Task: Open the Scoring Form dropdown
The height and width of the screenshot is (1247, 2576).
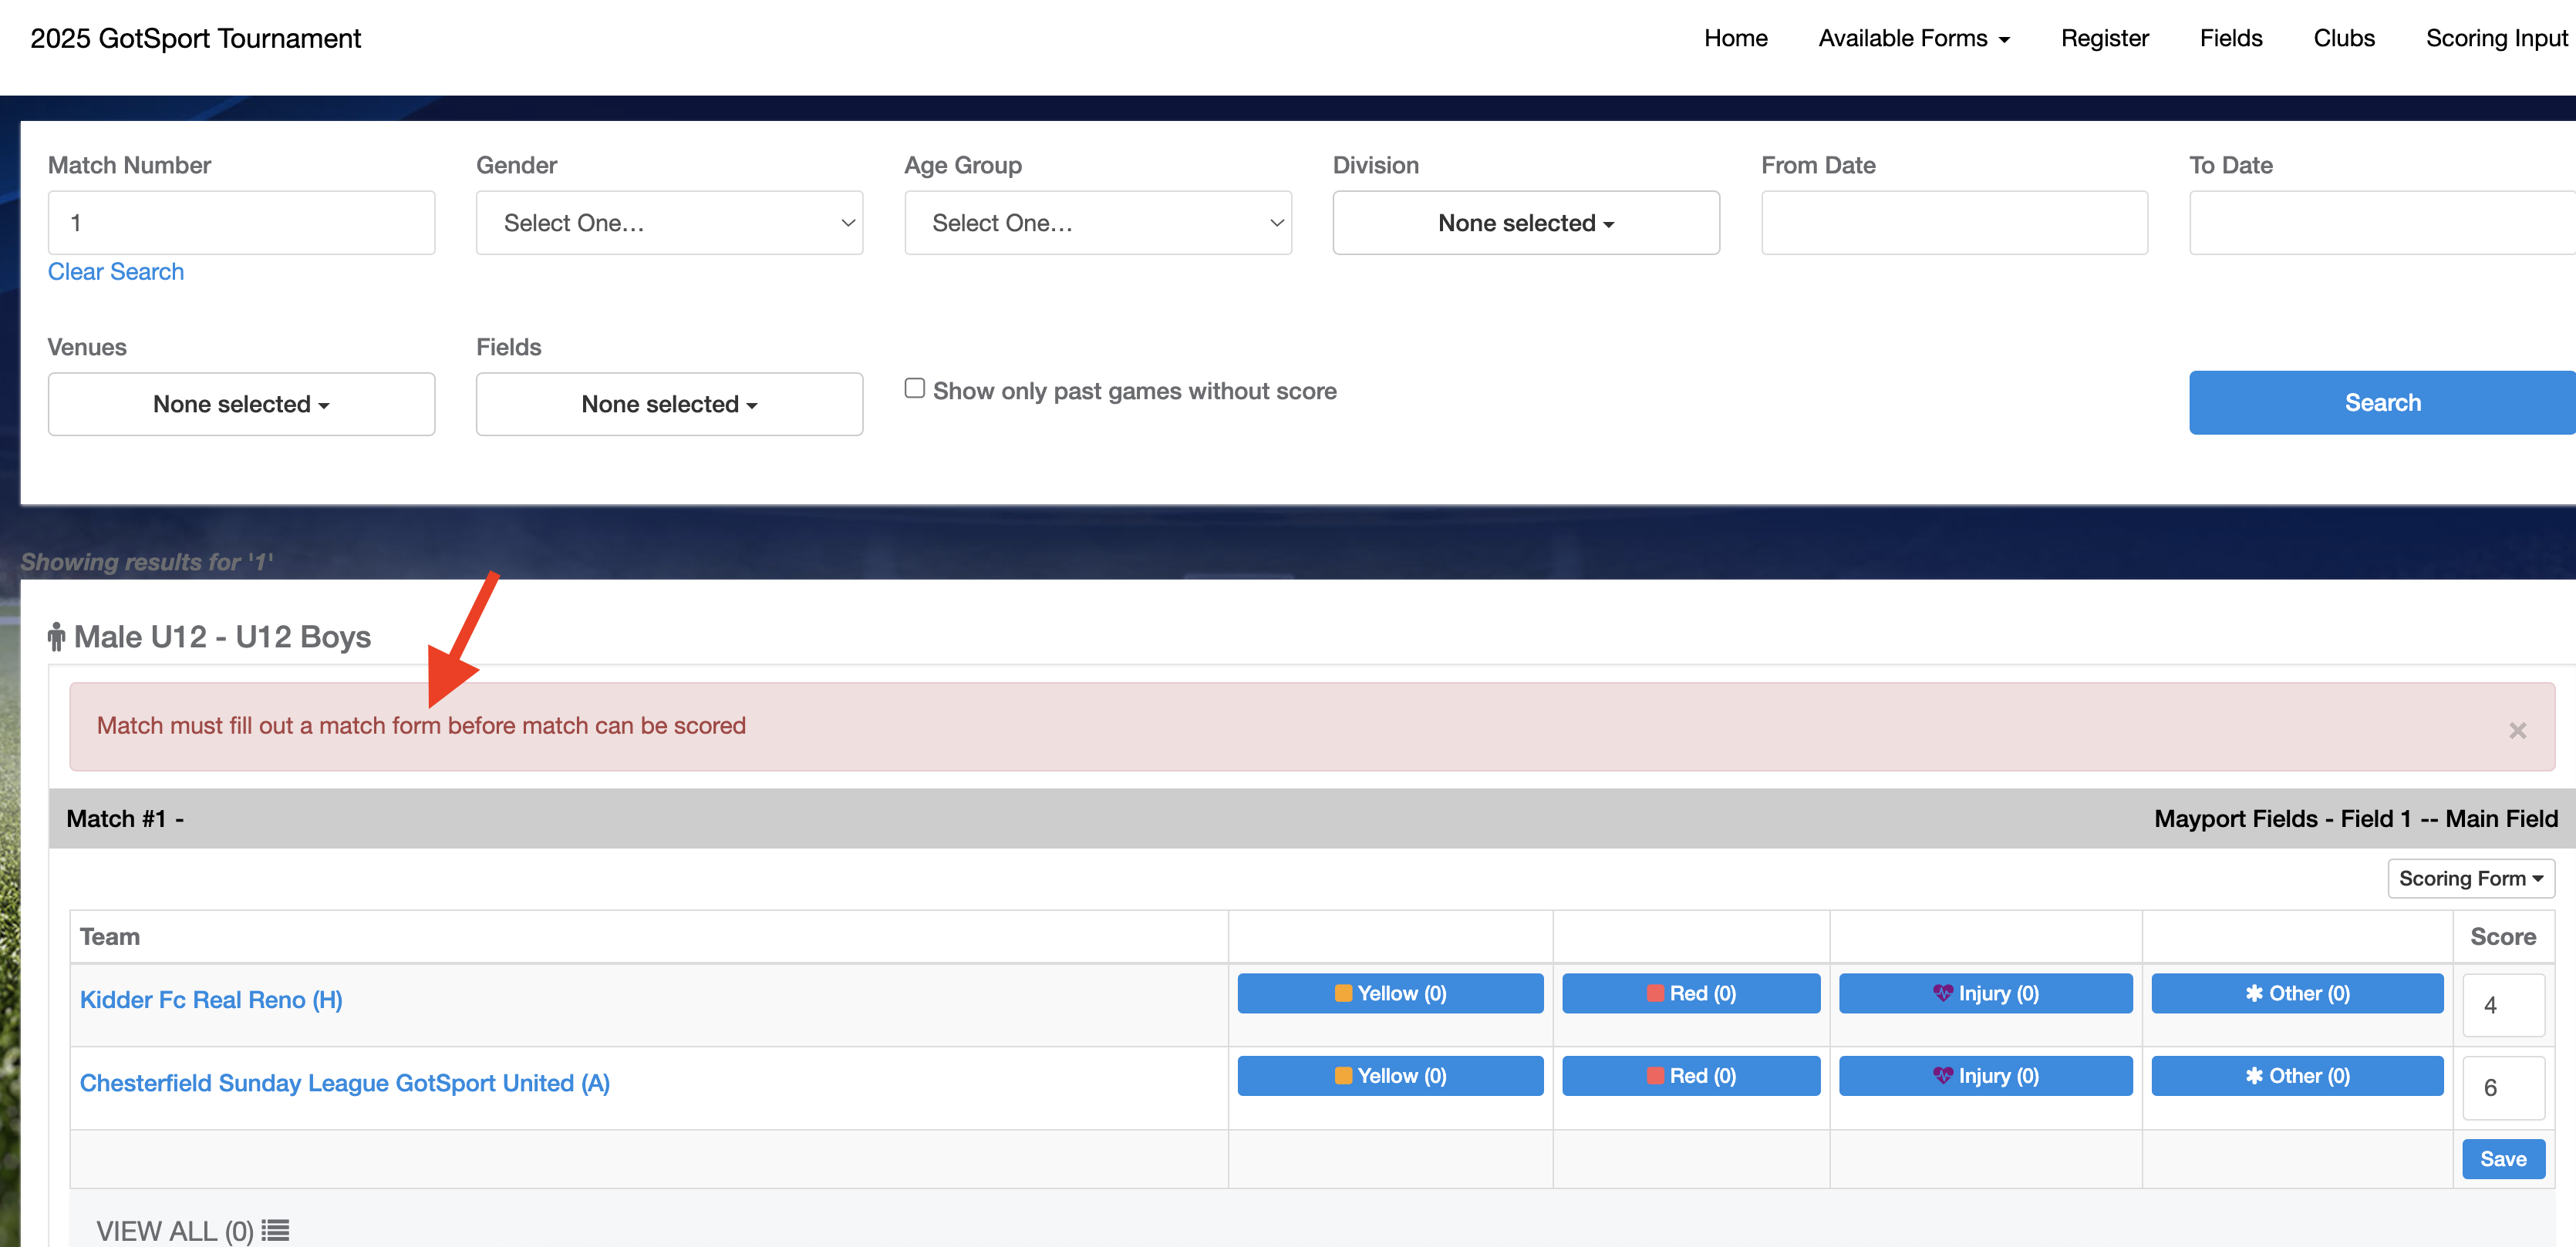Action: [2470, 879]
